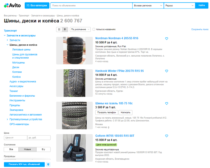Focus the 'Поиск по объявлениям' search field
Image resolution: width=210 pixels, height=168 pixels.
point(91,5)
